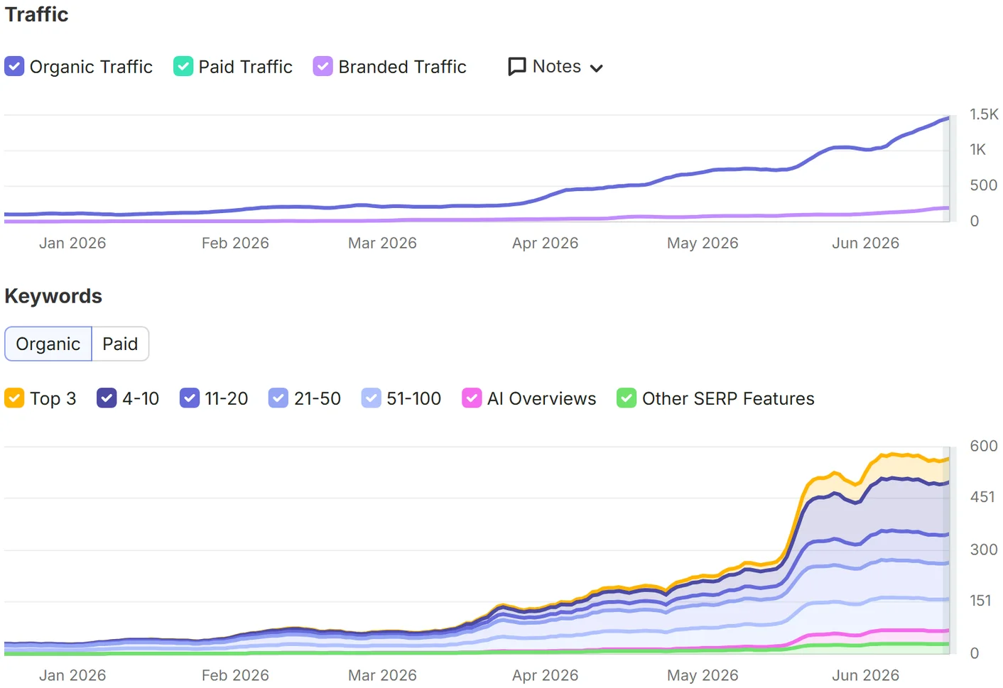Click the Notes speech bubble icon
This screenshot has height=688, width=1003.
517,67
